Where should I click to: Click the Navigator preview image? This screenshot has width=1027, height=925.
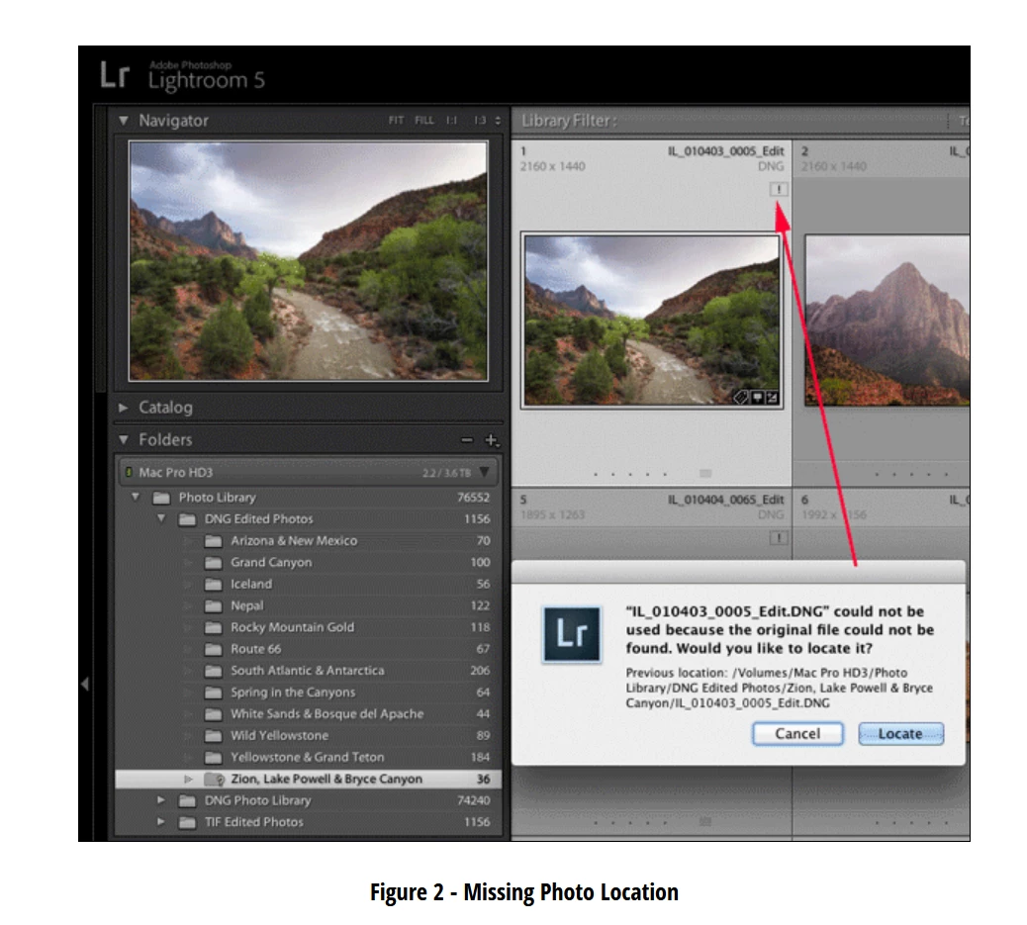[309, 261]
